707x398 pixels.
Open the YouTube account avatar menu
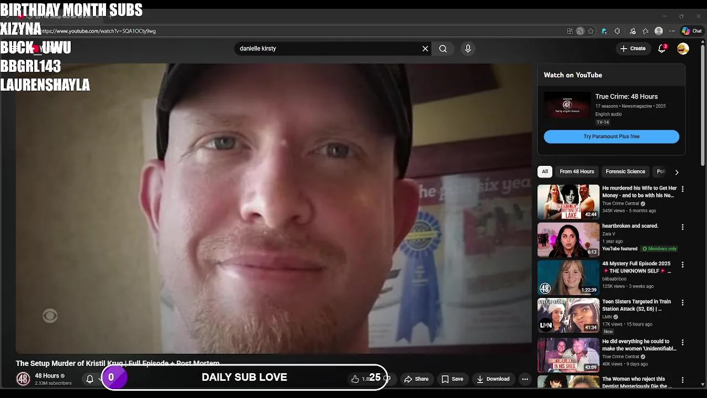[x=683, y=49]
